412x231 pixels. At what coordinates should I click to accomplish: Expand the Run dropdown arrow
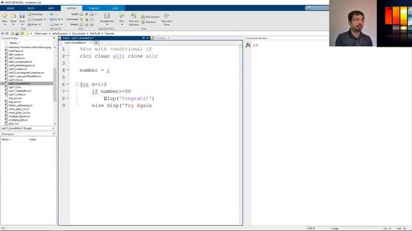point(122,24)
